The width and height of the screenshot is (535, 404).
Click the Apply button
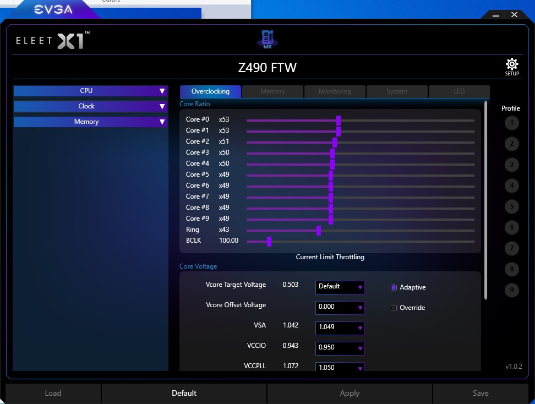(350, 394)
